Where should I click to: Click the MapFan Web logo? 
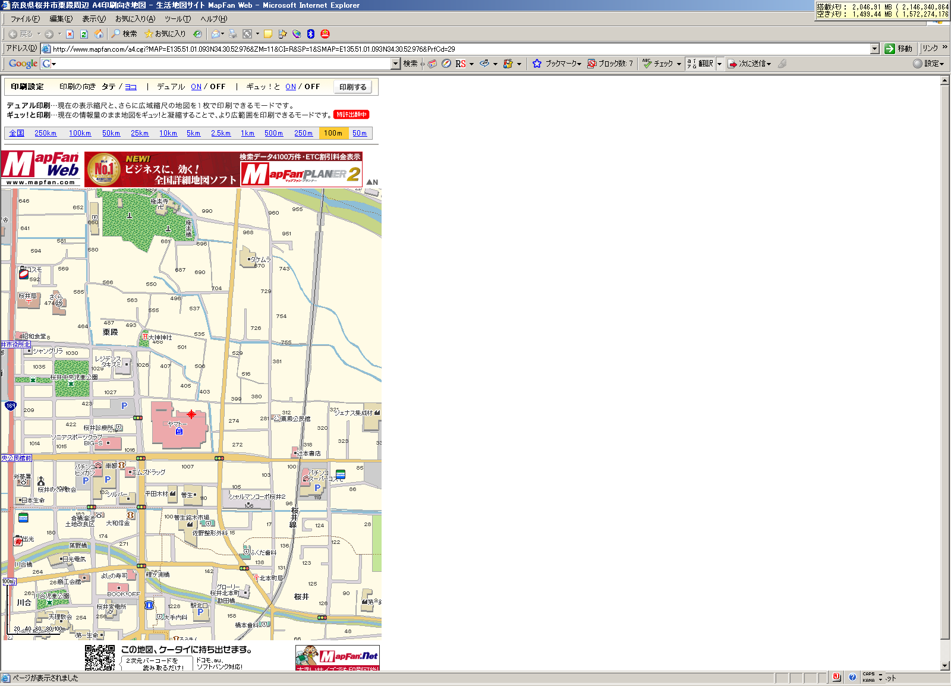click(40, 169)
